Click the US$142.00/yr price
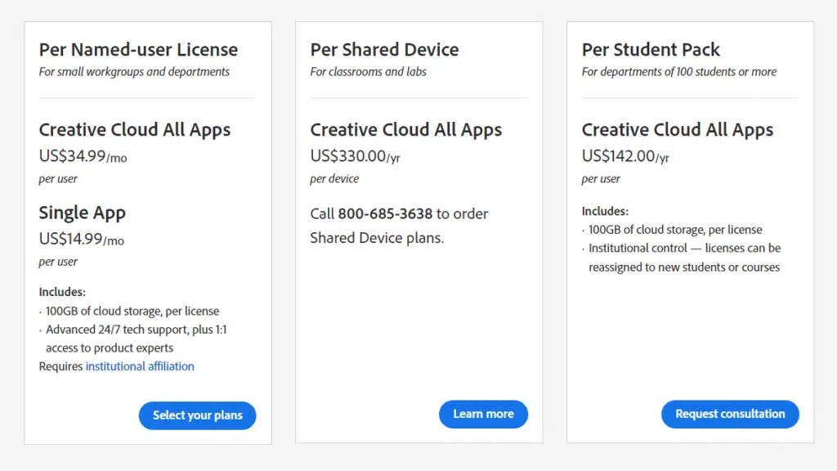The width and height of the screenshot is (837, 471). coord(625,156)
